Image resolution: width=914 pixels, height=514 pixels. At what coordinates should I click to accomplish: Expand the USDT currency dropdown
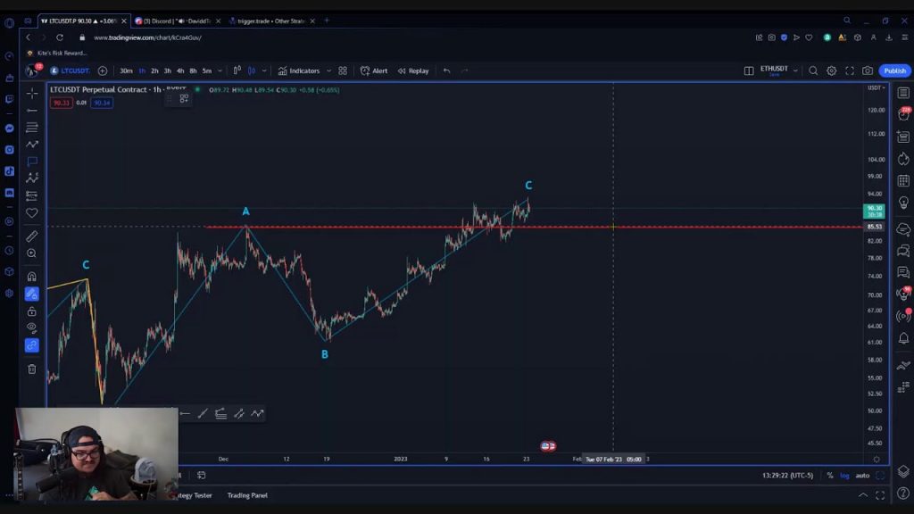[x=876, y=87]
